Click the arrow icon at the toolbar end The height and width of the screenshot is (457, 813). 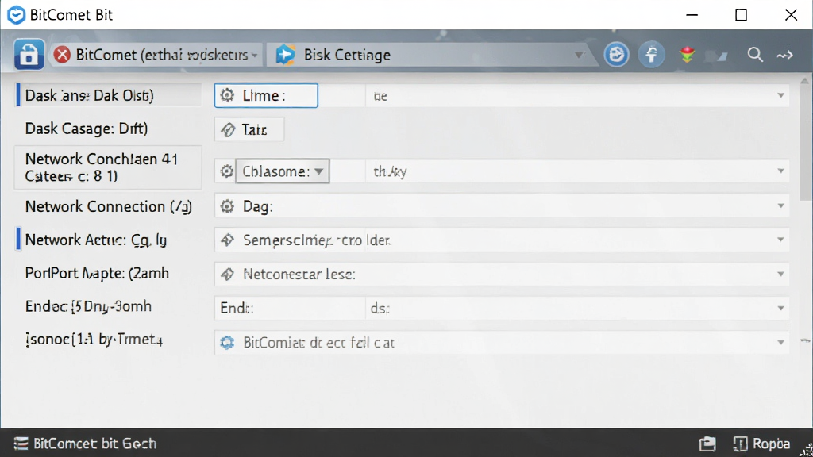(x=785, y=55)
